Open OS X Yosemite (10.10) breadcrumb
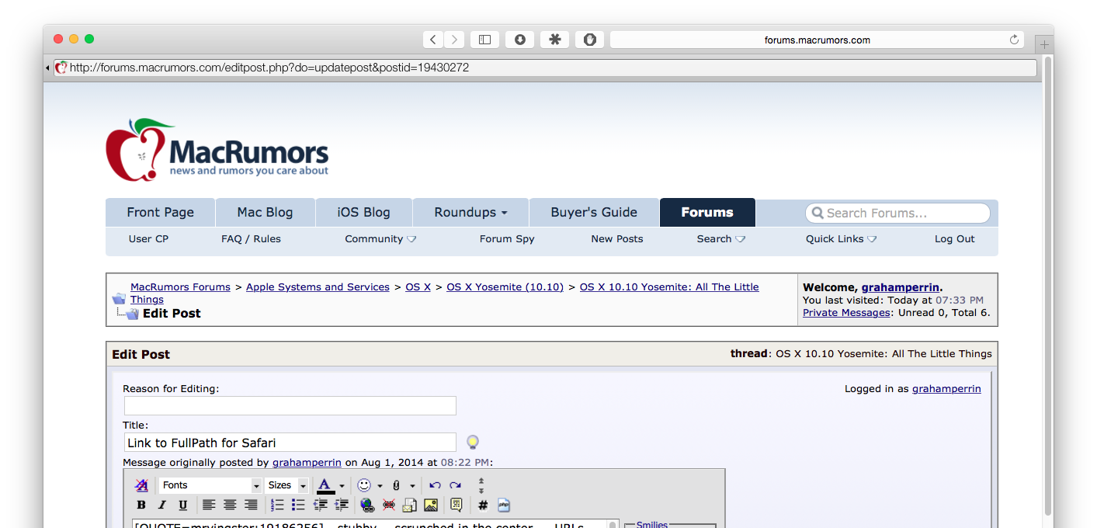1097x528 pixels. point(505,287)
